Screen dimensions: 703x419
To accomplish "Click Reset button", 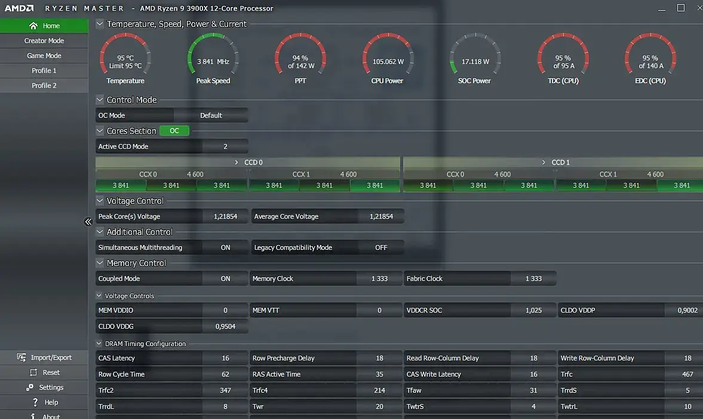I will point(44,372).
